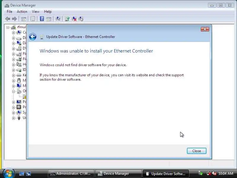The height and width of the screenshot is (178, 237).
Task: Select the Ports icon in device tree
Action: [x=19, y=102]
